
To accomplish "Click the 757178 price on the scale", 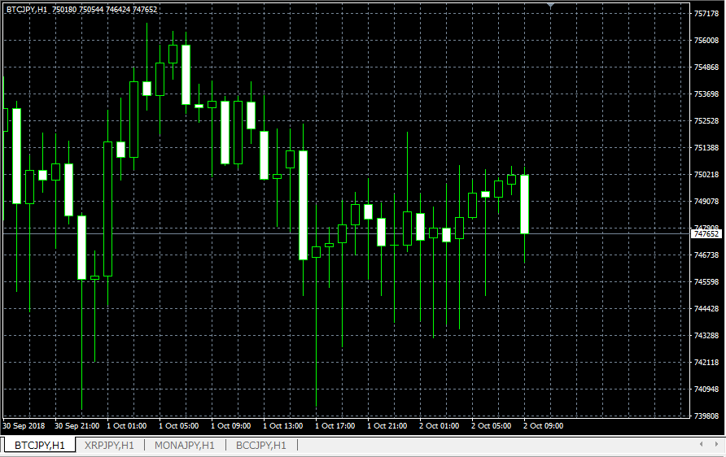I will tap(706, 13).
